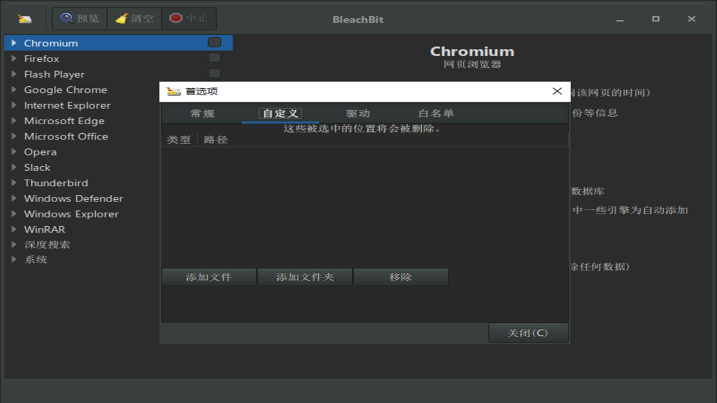
Task: Close the 首选项 dialog with X
Action: (557, 91)
